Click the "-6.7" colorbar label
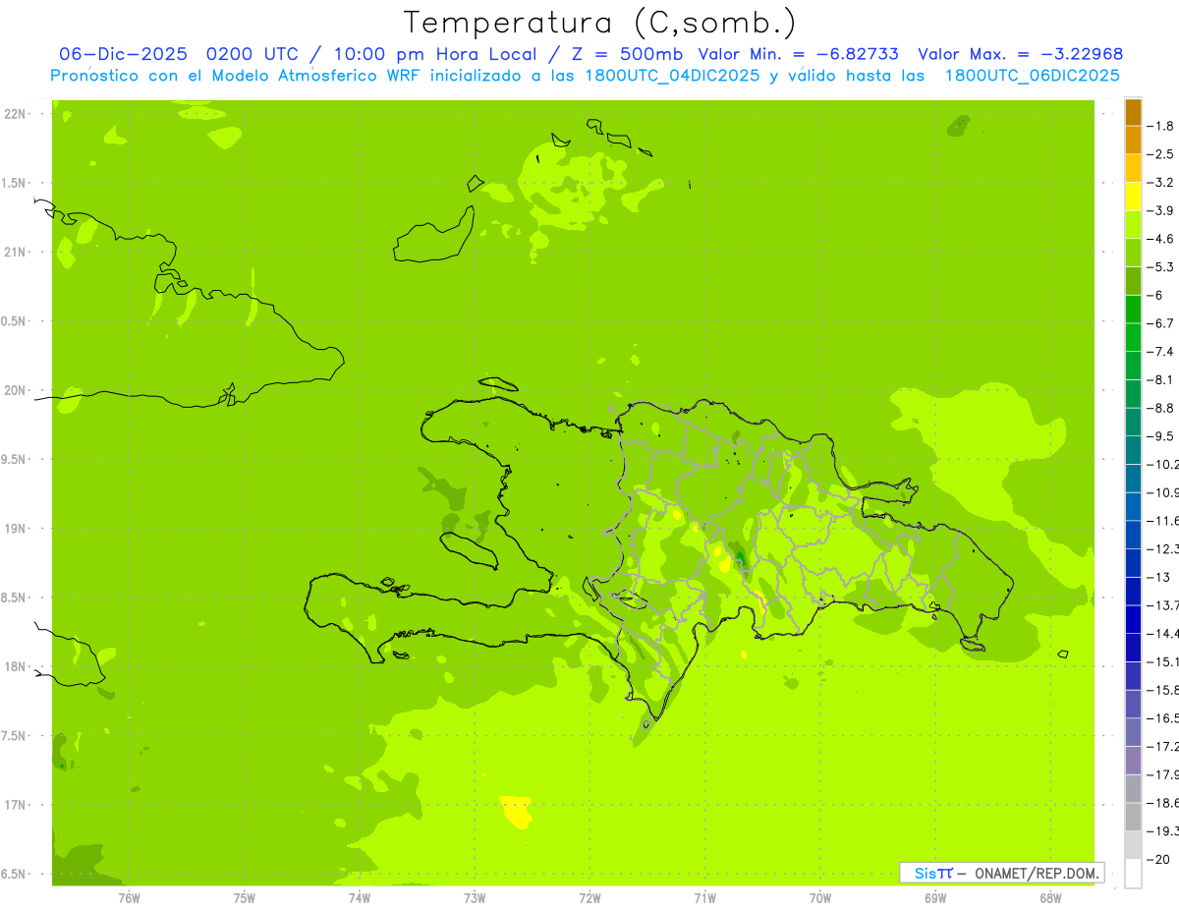The height and width of the screenshot is (911, 1179). tap(1160, 323)
